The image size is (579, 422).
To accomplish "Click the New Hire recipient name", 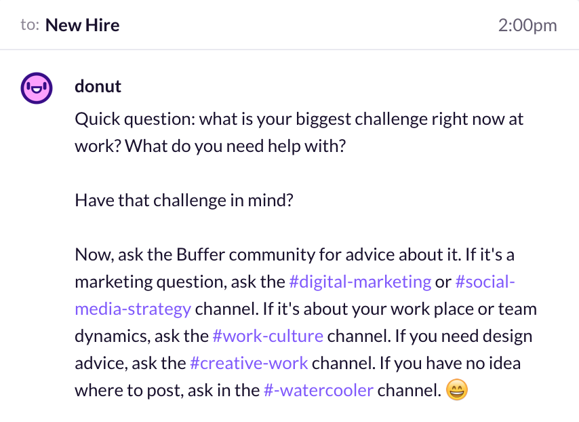I will [x=82, y=26].
